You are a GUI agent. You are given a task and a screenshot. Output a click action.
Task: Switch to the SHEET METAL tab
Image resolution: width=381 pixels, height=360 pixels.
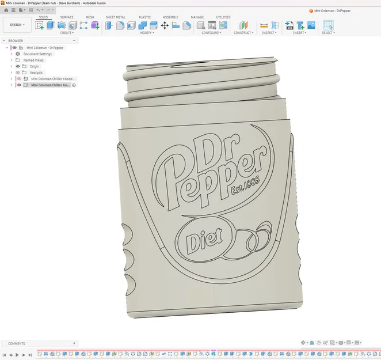(116, 17)
